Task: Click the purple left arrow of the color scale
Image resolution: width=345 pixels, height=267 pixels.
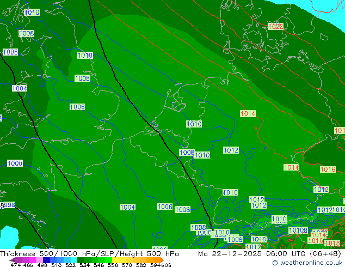Action: pos(12,260)
